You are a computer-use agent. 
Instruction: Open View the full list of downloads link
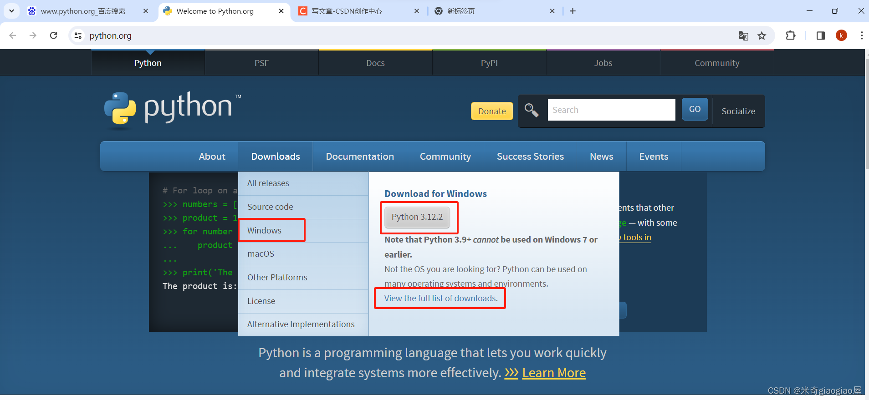(441, 299)
